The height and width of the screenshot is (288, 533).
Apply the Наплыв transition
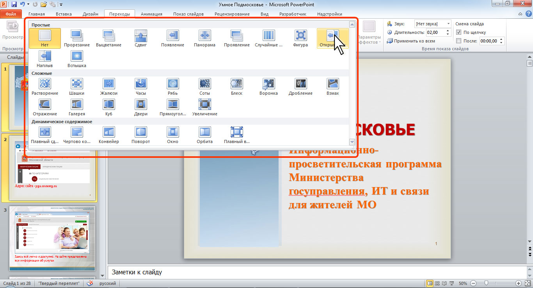click(x=45, y=59)
